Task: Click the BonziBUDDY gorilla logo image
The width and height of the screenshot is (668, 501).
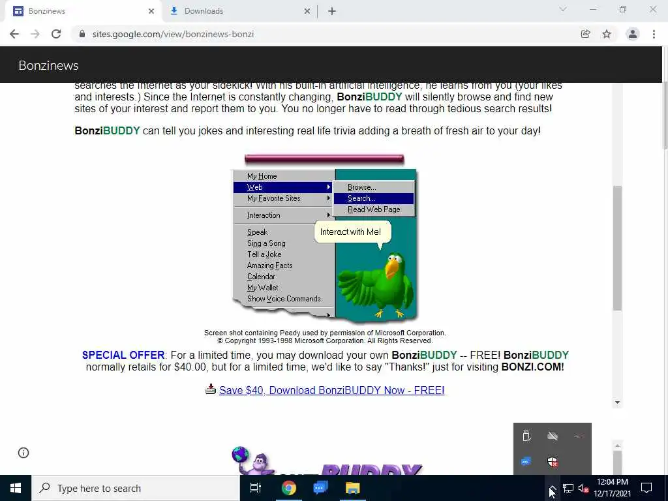Action: coord(327,461)
